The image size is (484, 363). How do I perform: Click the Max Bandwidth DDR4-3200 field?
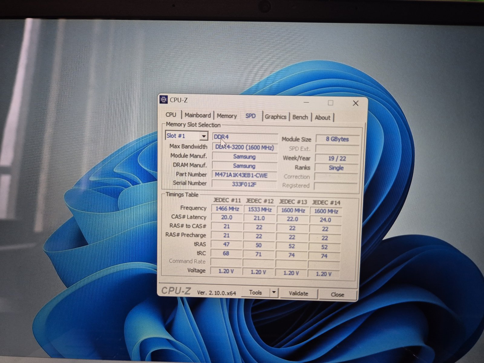[x=245, y=148]
